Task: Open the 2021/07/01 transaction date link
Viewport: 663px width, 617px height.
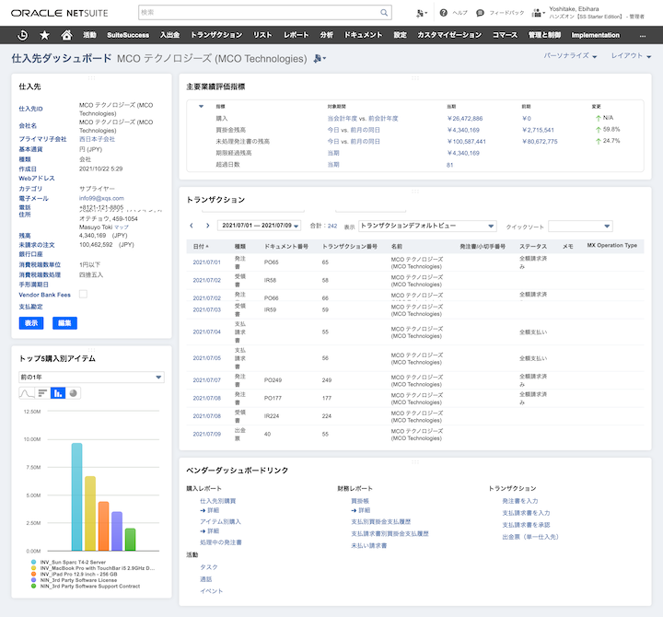Action: [x=207, y=262]
